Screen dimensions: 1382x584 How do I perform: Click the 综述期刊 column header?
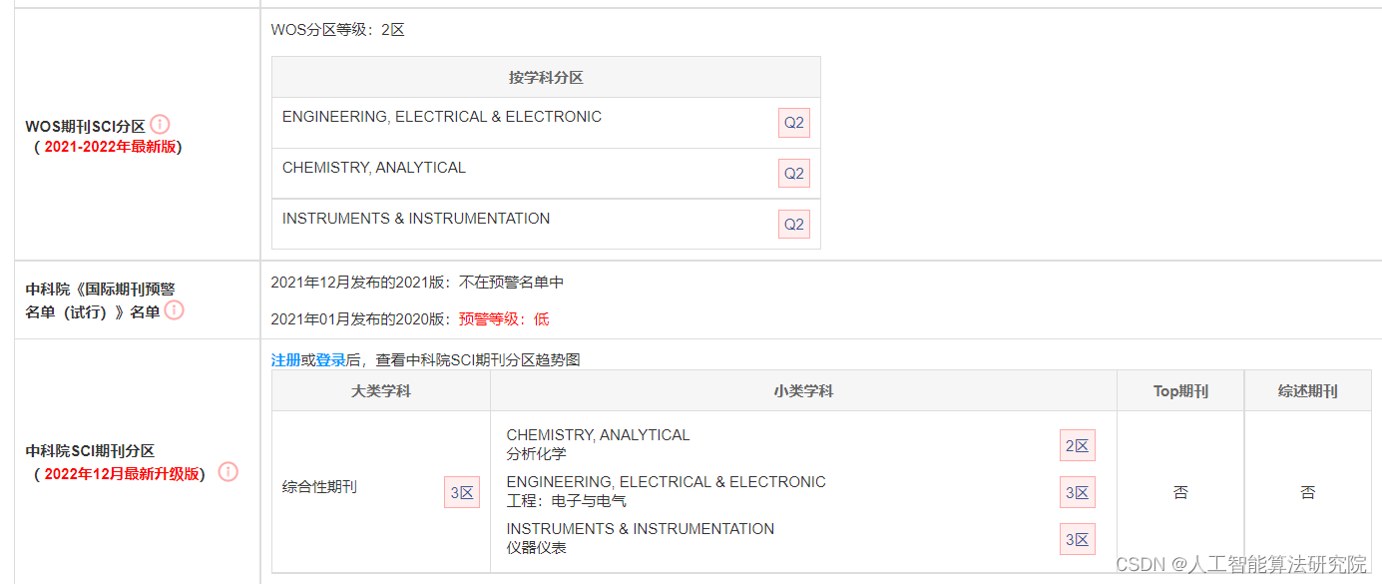[1307, 391]
